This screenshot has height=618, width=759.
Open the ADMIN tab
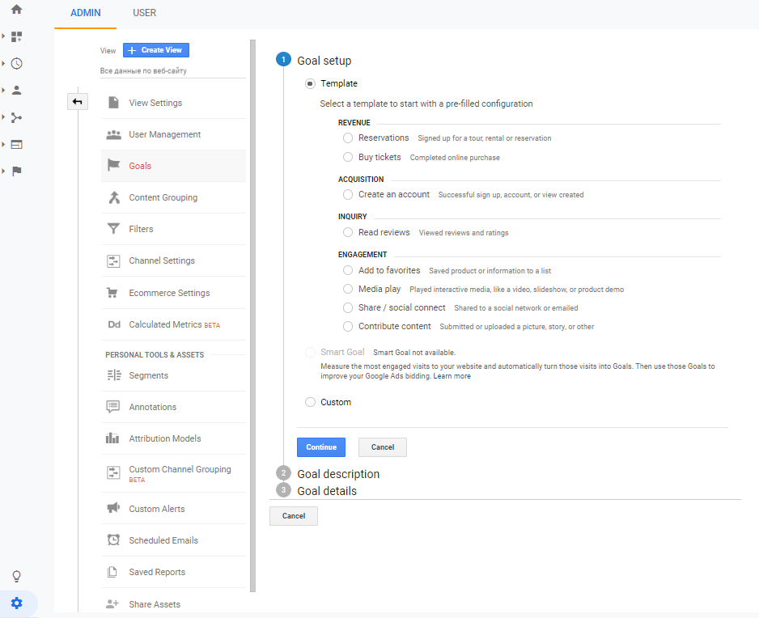86,13
